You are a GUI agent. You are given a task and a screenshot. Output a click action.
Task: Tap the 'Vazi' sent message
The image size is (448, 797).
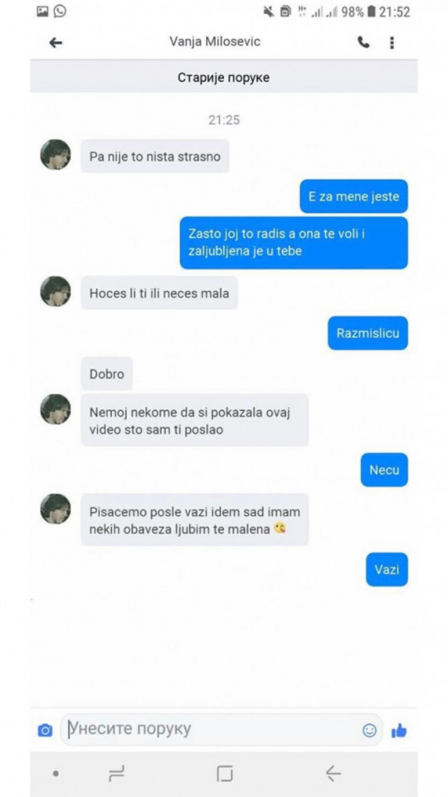pyautogui.click(x=387, y=569)
